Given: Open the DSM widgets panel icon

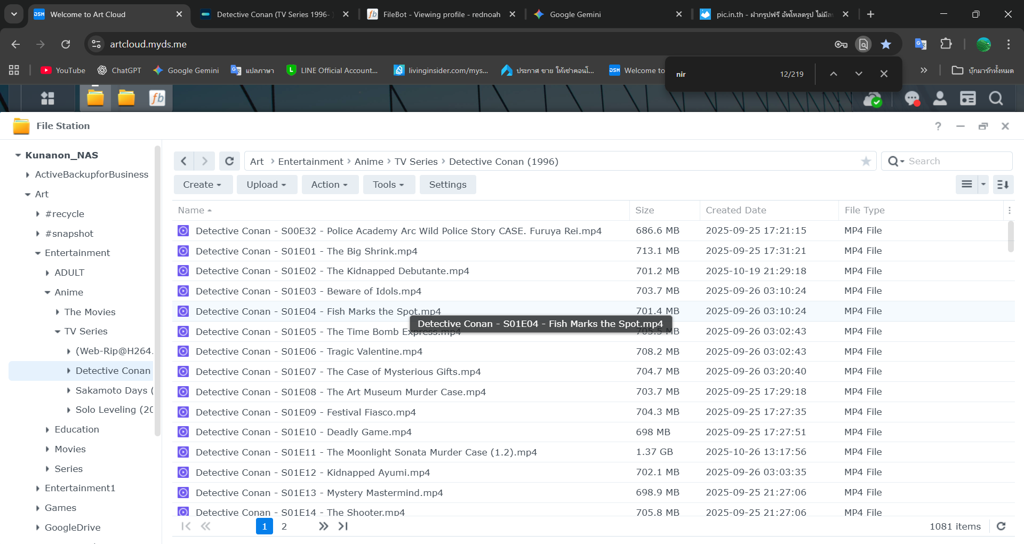Looking at the screenshot, I should click(968, 99).
